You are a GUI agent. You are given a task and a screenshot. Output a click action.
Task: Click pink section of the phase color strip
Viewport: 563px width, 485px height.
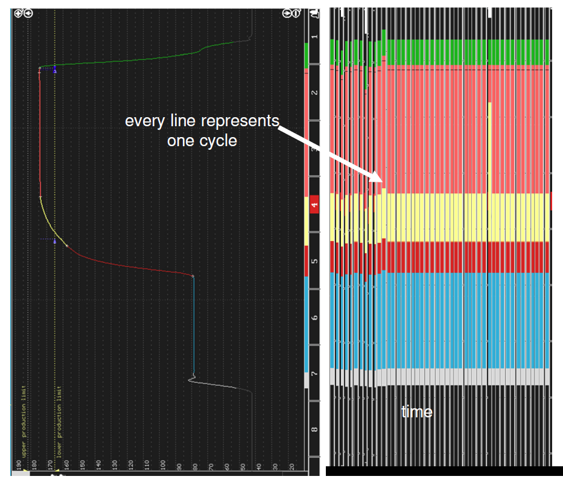coord(307,132)
